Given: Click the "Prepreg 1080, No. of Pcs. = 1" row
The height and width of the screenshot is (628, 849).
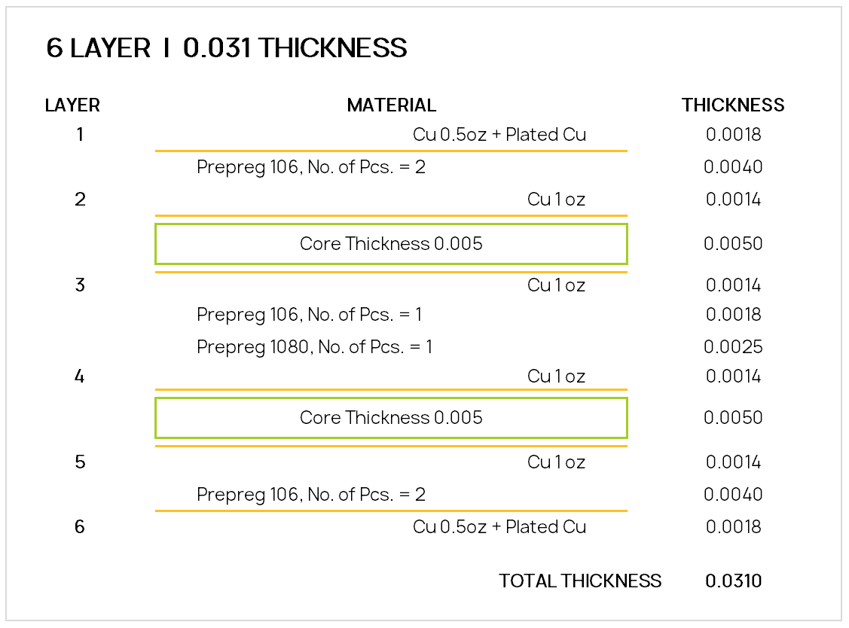Looking at the screenshot, I should pyautogui.click(x=315, y=347).
